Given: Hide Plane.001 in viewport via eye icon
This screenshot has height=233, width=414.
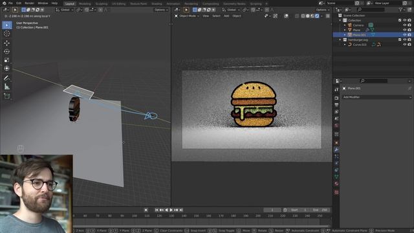Looking at the screenshot, I should (x=404, y=35).
